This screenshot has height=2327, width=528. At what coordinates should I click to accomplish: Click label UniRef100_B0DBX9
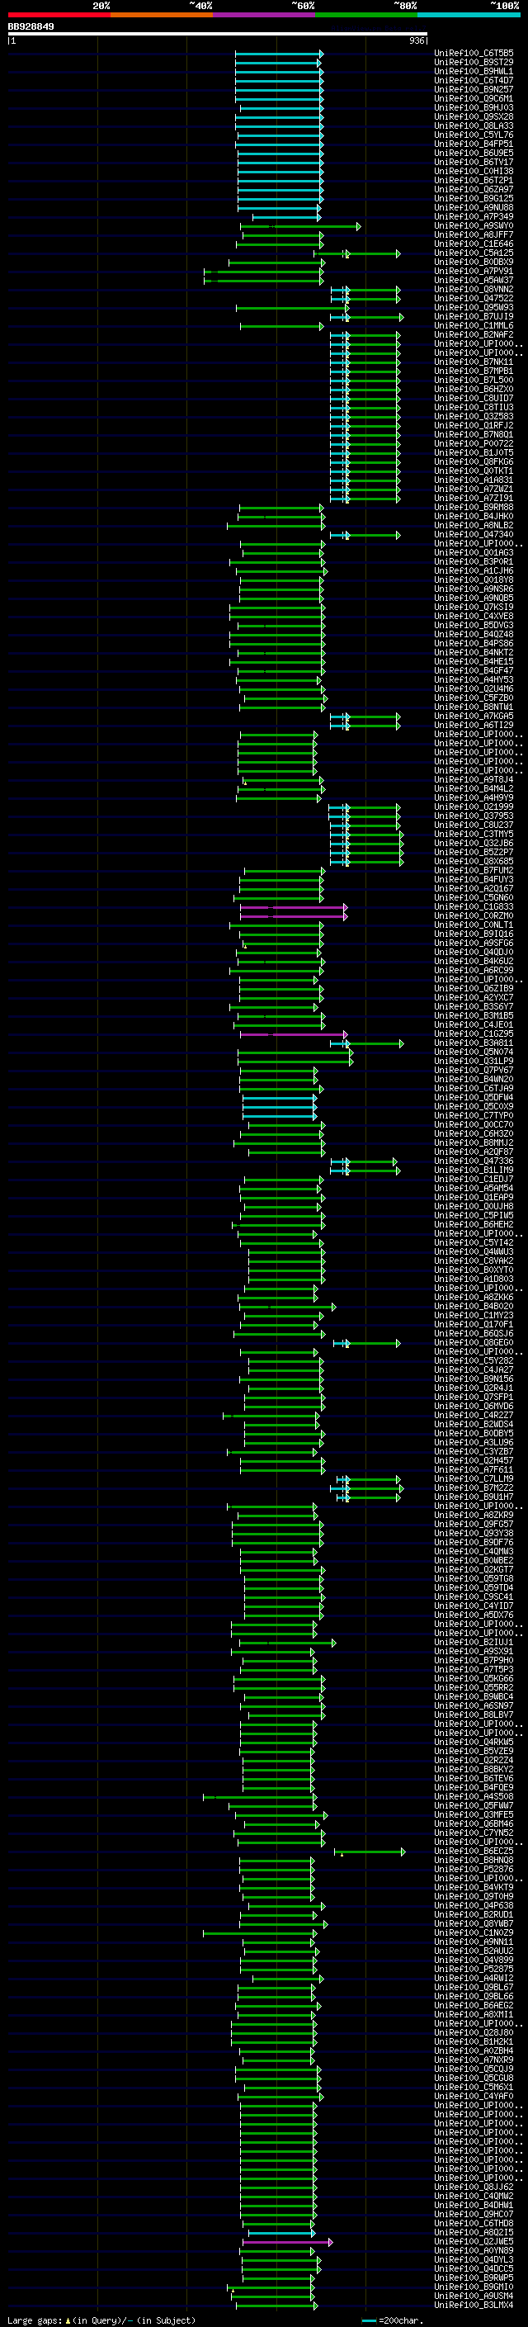coord(474,262)
